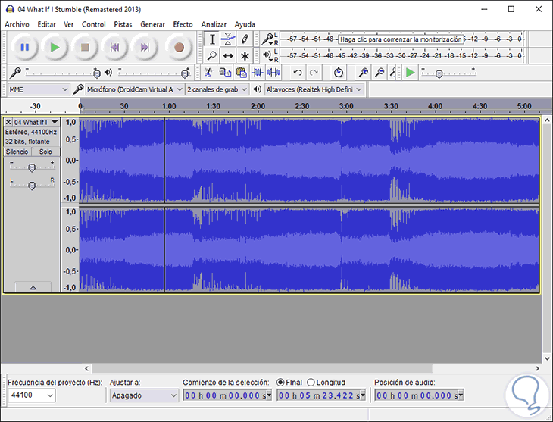Screen dimensions: 553x422
Task: Select the Final radio button
Action: point(281,383)
